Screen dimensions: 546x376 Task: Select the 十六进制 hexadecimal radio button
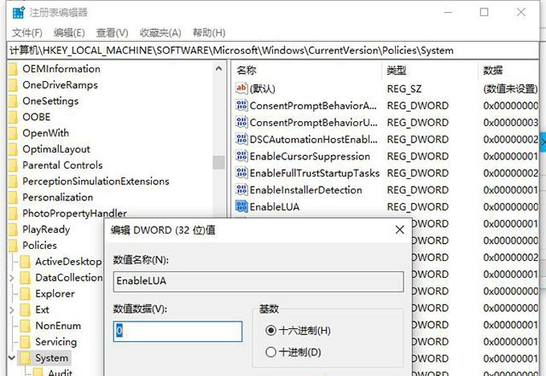click(x=271, y=330)
